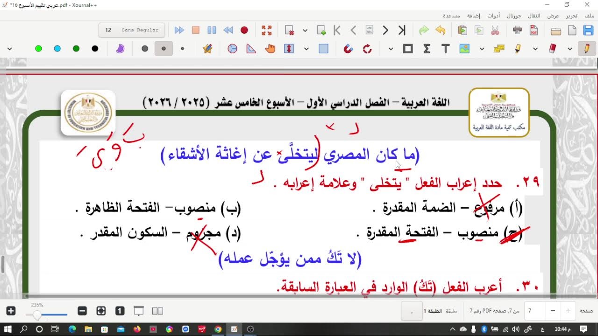Insert a new page after

pos(321,30)
